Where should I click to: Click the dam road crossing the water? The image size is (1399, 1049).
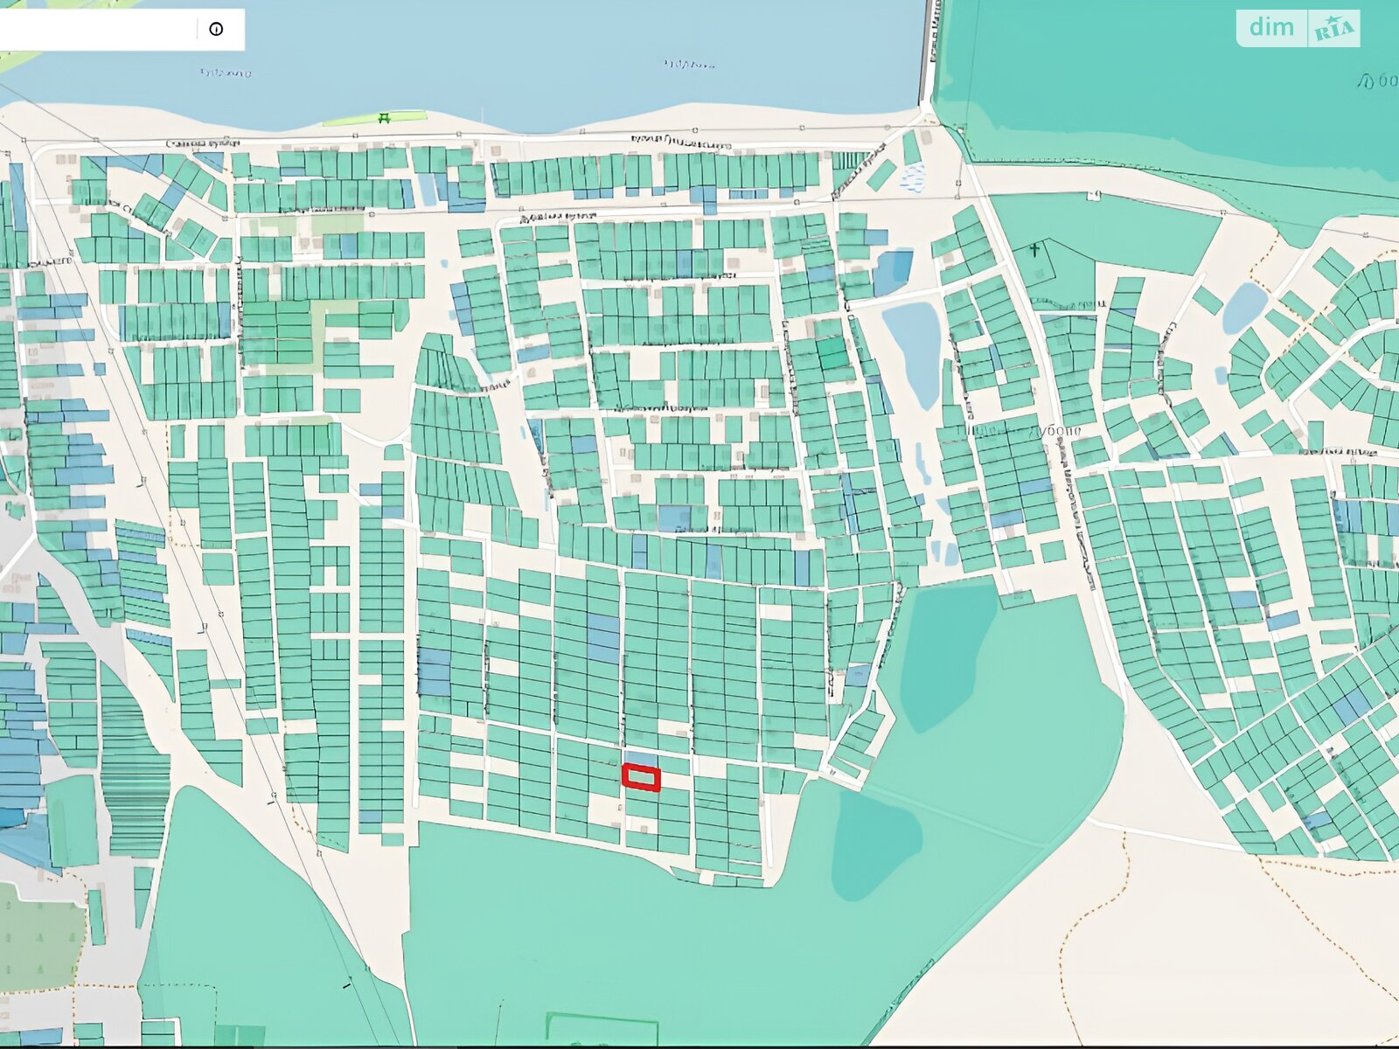click(x=928, y=52)
